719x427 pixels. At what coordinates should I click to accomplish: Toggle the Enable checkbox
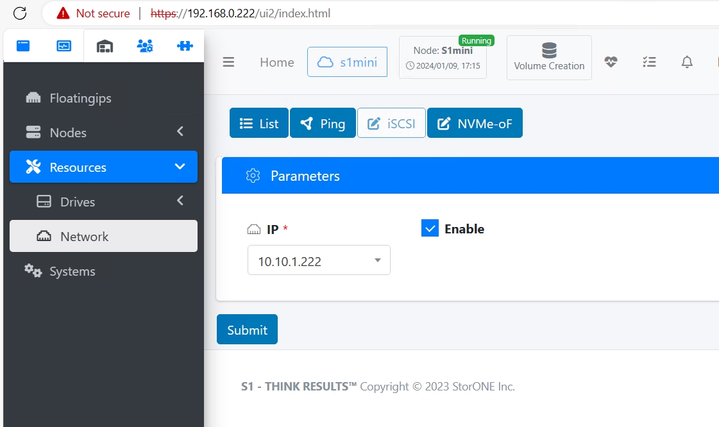(430, 228)
